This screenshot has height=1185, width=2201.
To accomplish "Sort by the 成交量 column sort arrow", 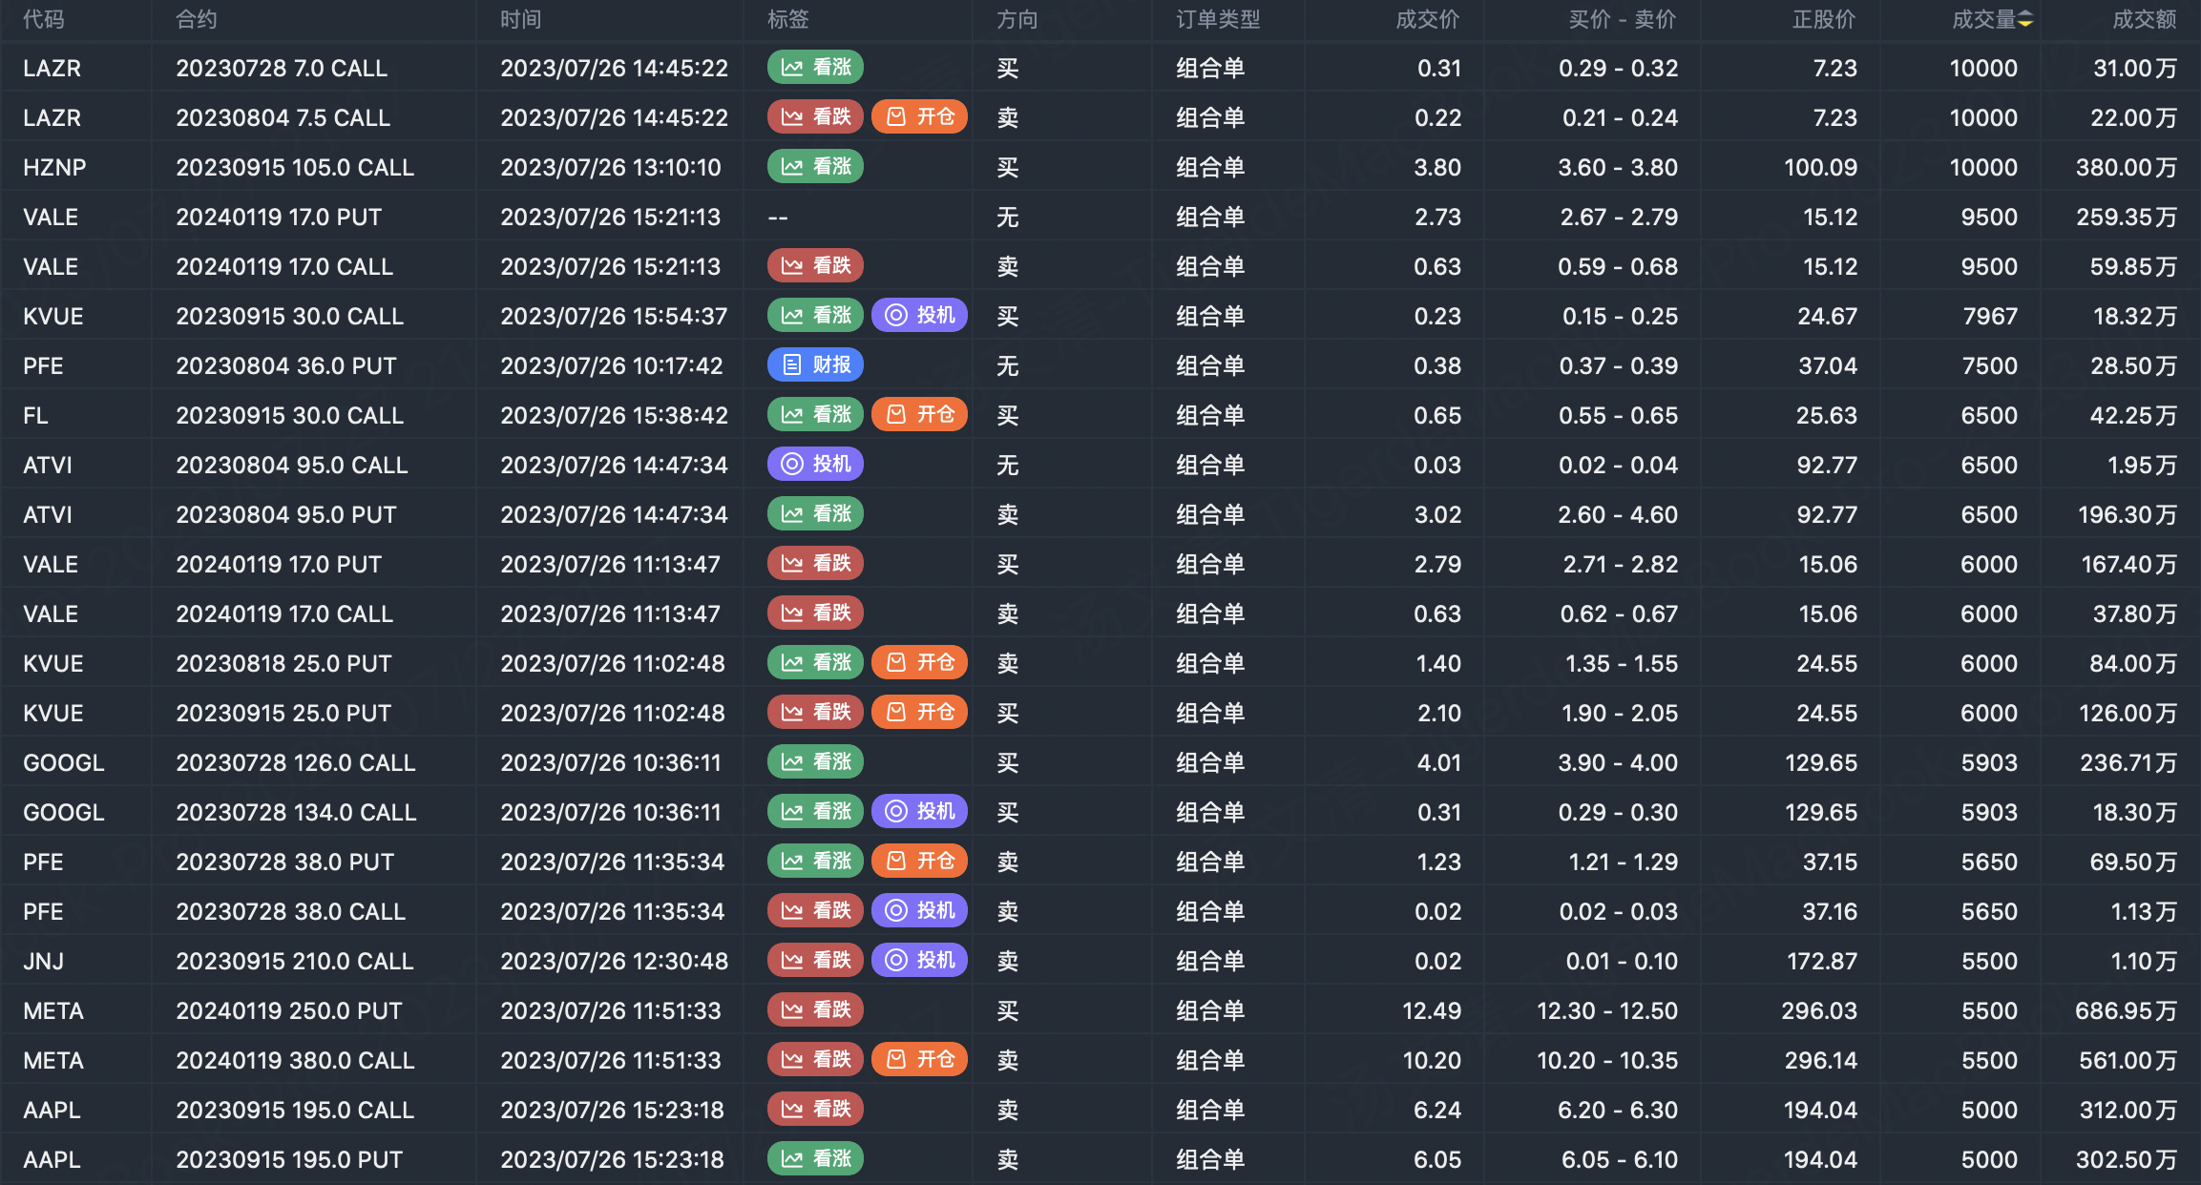I will coord(2025,20).
